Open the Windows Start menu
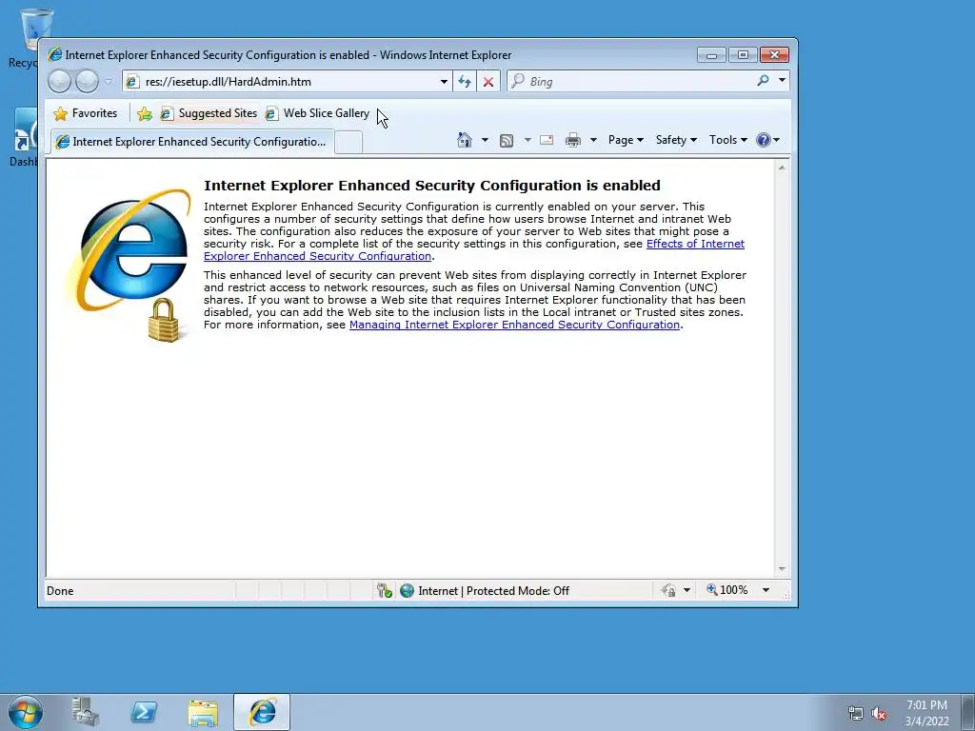975x731 pixels. [x=26, y=712]
